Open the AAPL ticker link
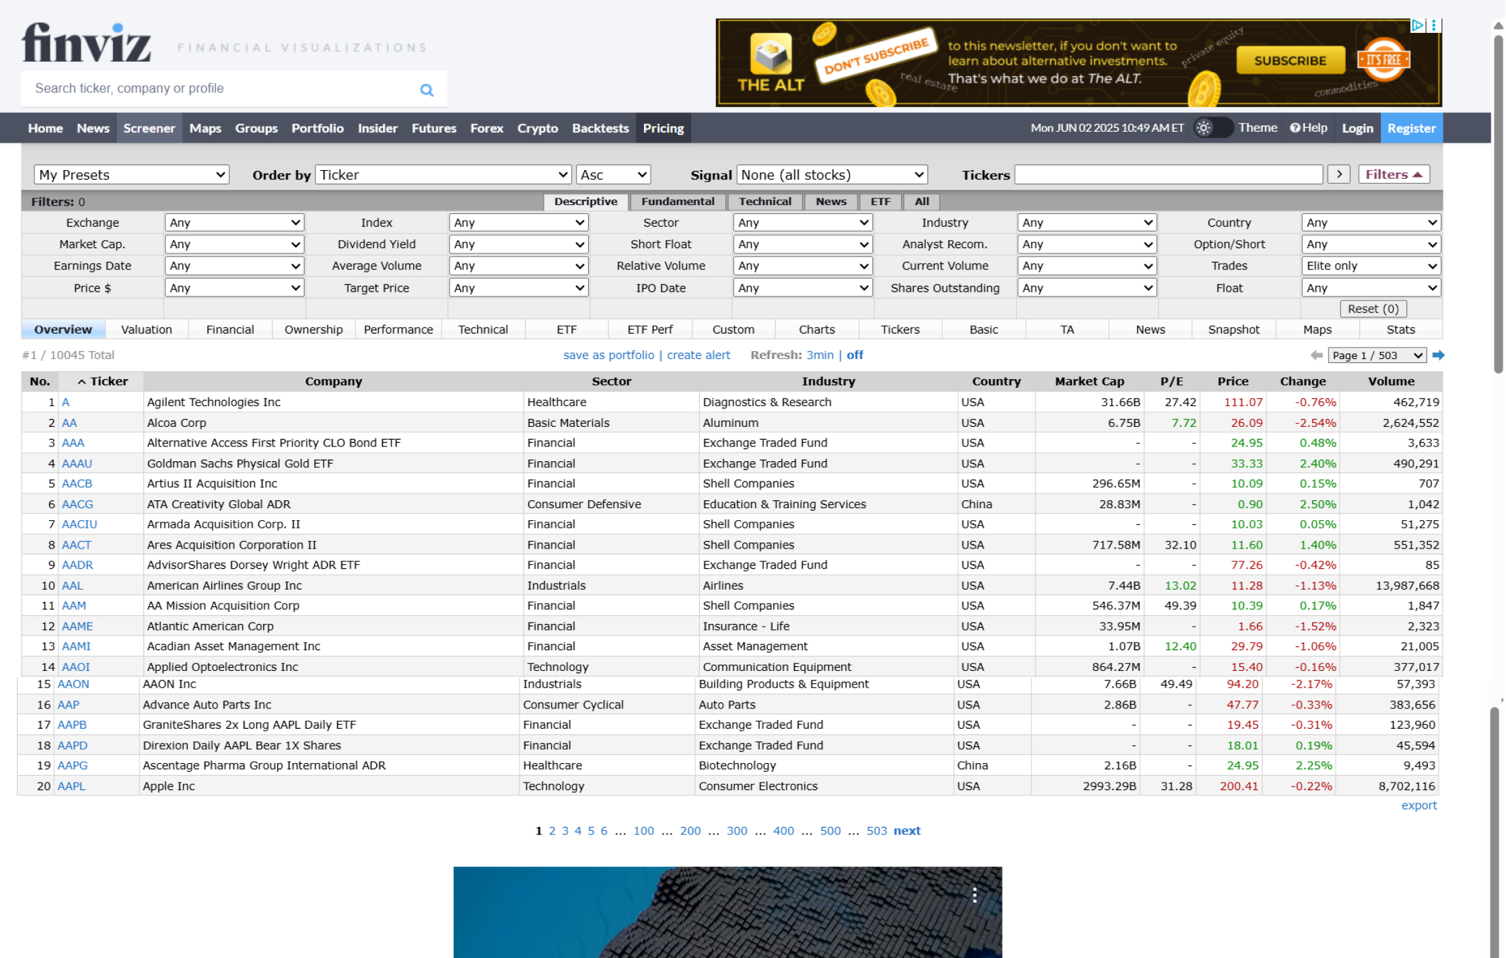The image size is (1506, 958). coord(71,786)
